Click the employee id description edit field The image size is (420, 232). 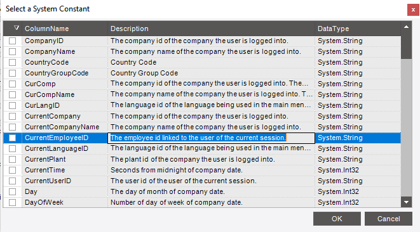point(211,138)
